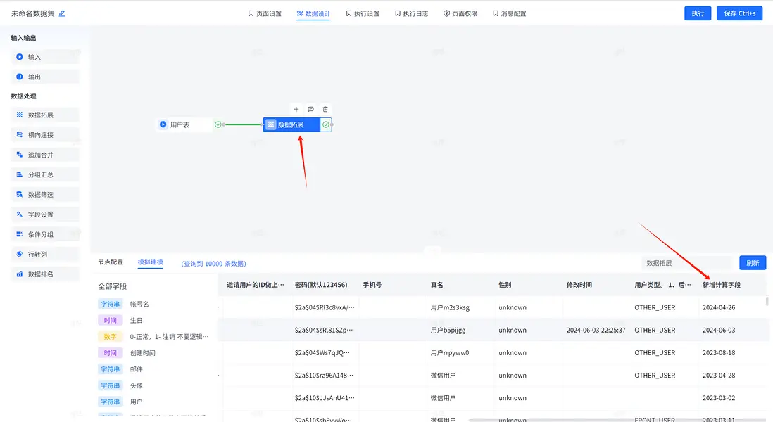The image size is (773, 422).
Task: Click the 数据拓展 input field beside 刷新
Action: (686, 263)
